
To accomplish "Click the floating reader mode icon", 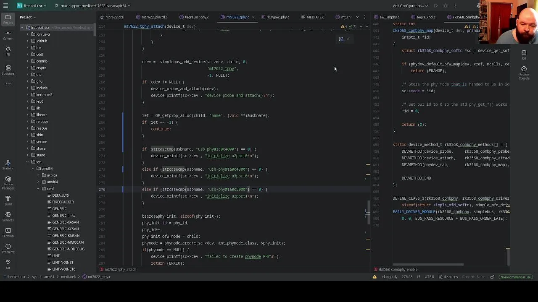I will click(x=341, y=39).
